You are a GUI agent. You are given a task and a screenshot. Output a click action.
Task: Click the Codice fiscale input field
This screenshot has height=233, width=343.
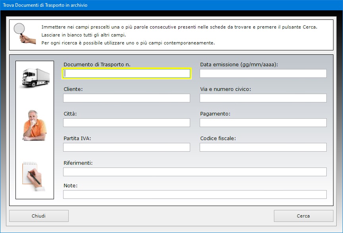[263, 147]
